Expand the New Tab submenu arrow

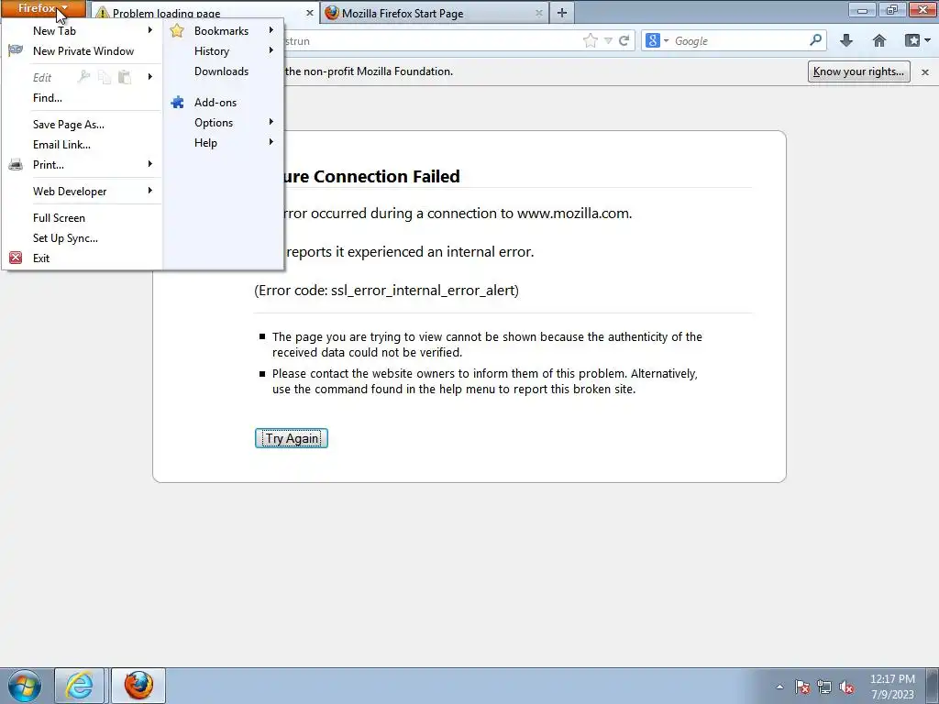(x=150, y=30)
